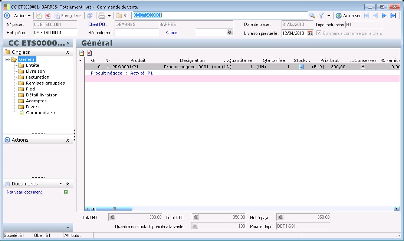Click the Produit négoce : Actvité P1 line
Image resolution: width=404 pixels, height=241 pixels.
122,73
